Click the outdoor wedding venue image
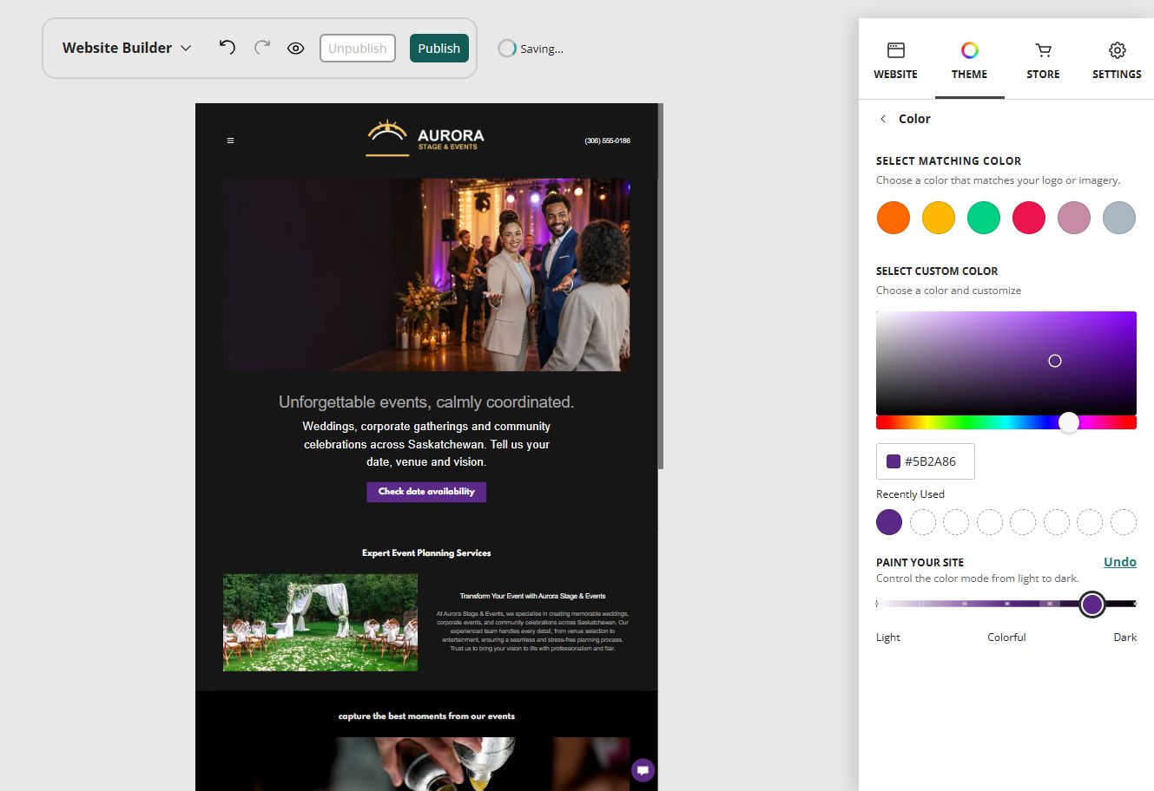Viewport: 1154px width, 791px height. click(x=320, y=623)
